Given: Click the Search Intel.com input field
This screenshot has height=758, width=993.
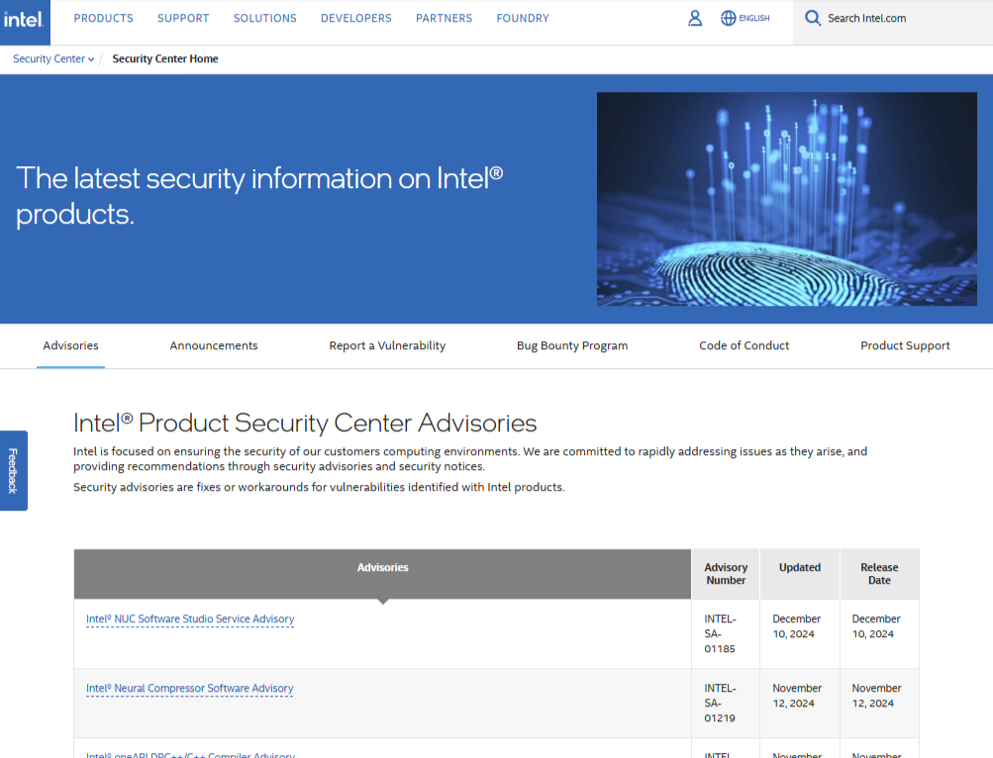Looking at the screenshot, I should (x=891, y=18).
